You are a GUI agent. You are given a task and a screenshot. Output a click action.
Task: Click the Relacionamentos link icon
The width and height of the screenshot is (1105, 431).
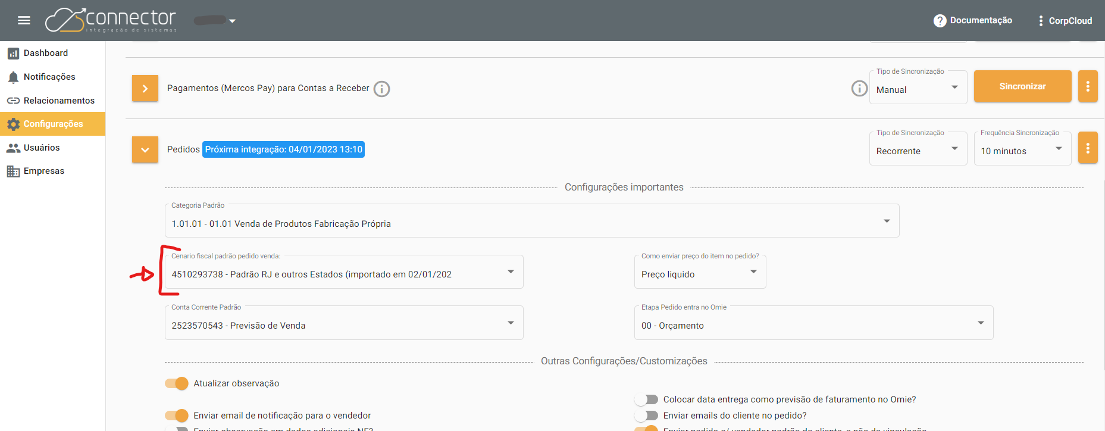tap(13, 101)
